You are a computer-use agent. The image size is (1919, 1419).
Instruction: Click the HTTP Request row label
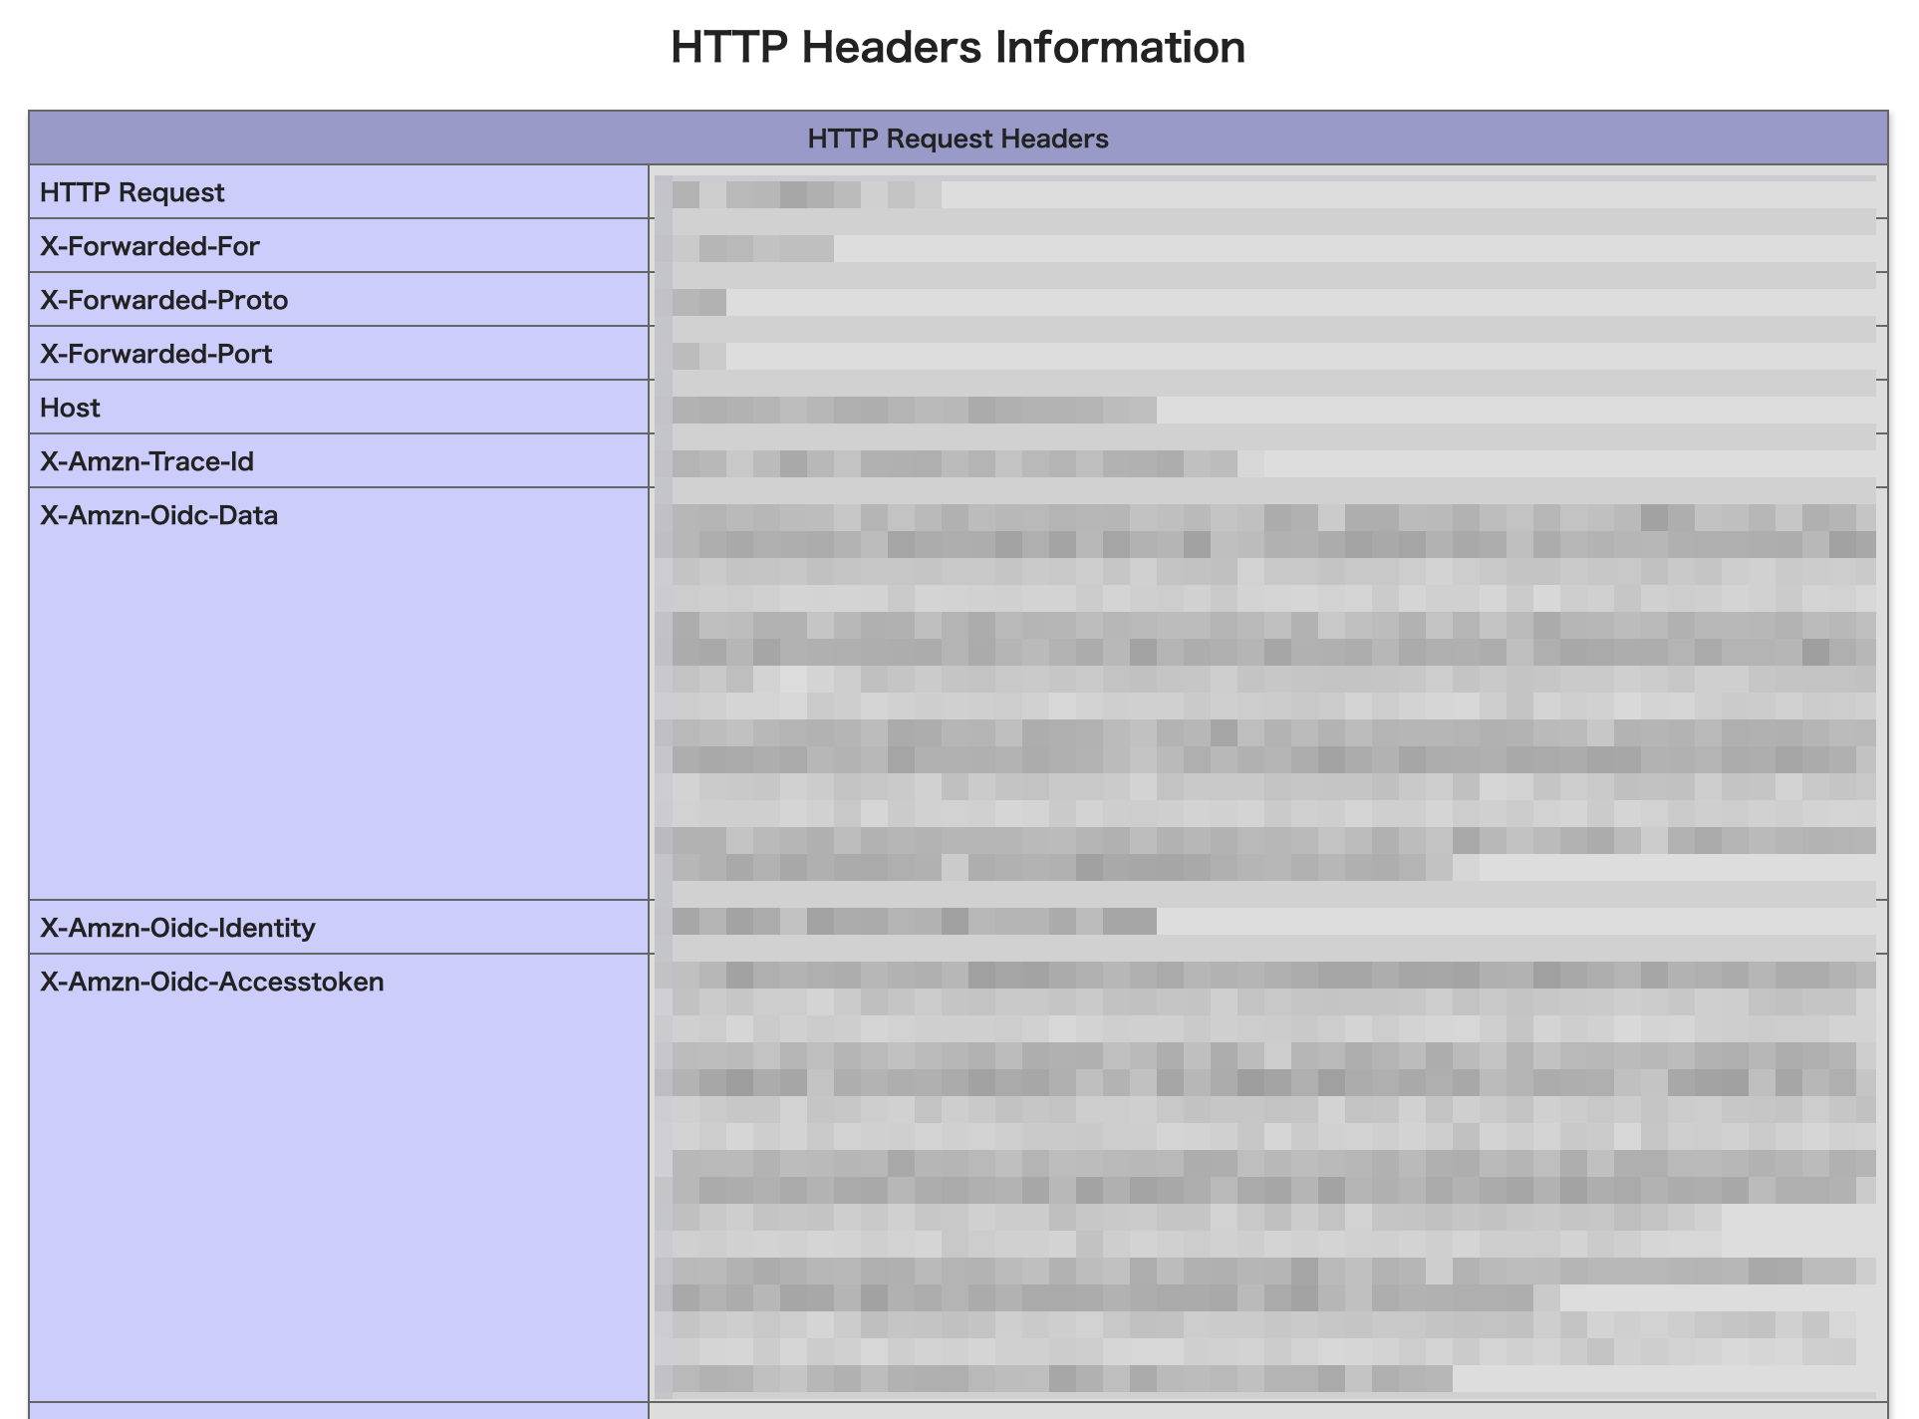tap(132, 192)
